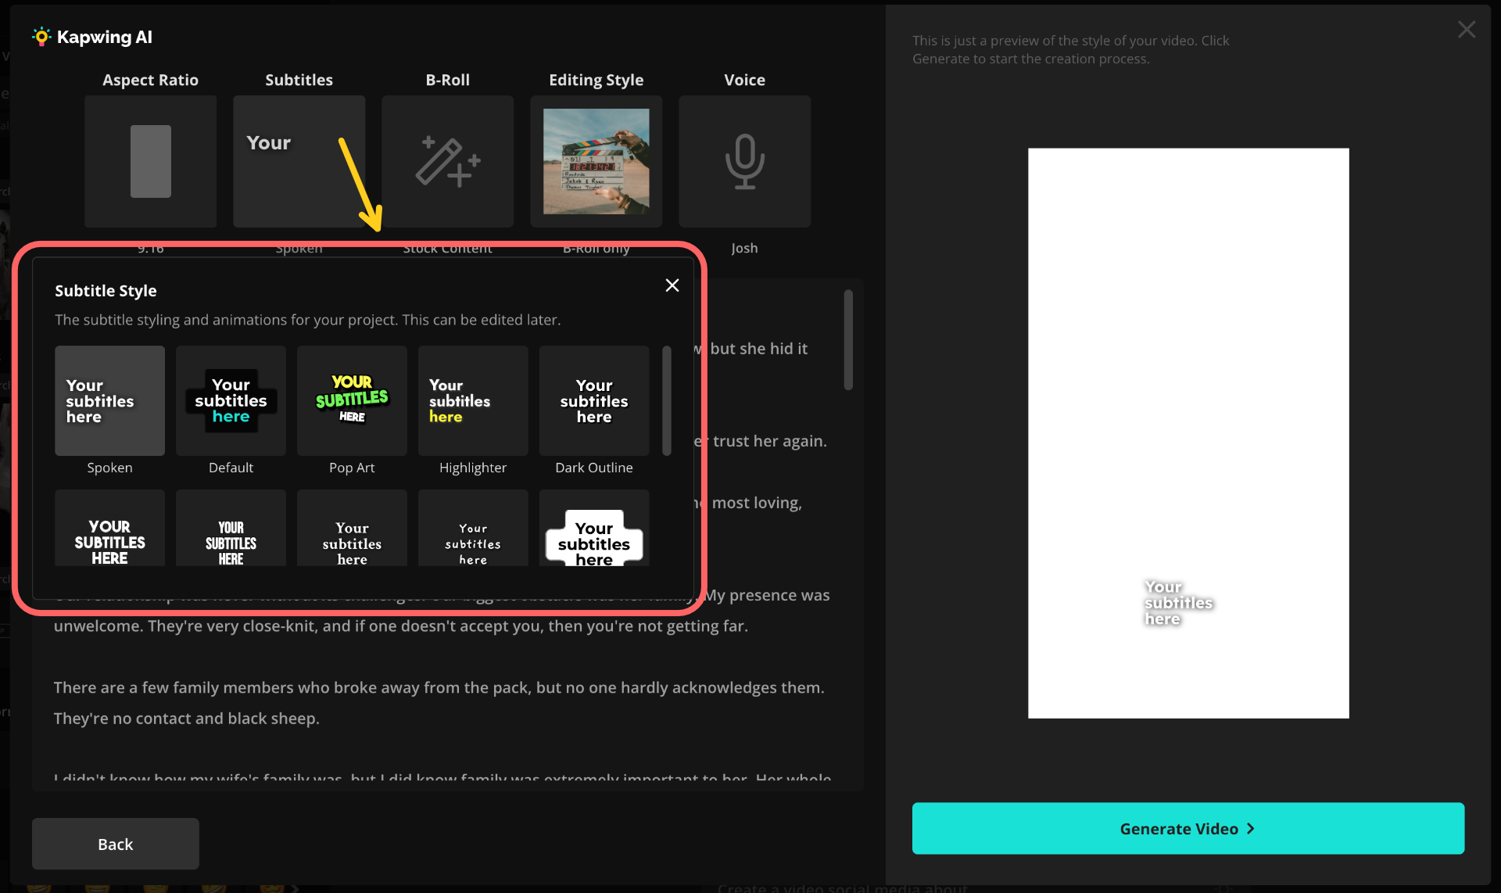Click the Spoken subtitles card
The image size is (1501, 893).
click(x=299, y=161)
